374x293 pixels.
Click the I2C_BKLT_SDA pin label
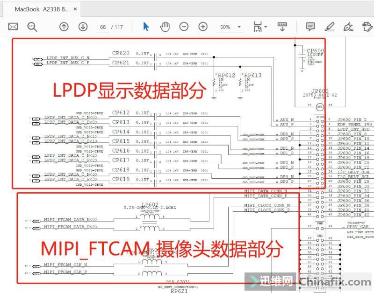coord(353,172)
